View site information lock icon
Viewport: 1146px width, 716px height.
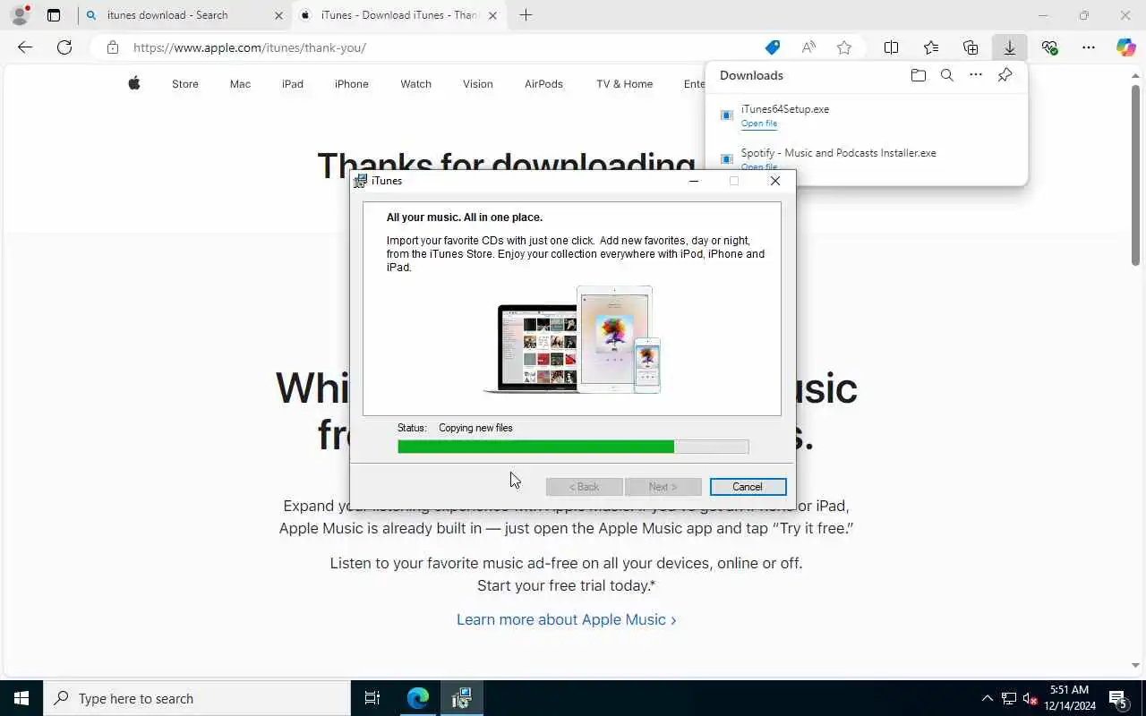point(113,47)
